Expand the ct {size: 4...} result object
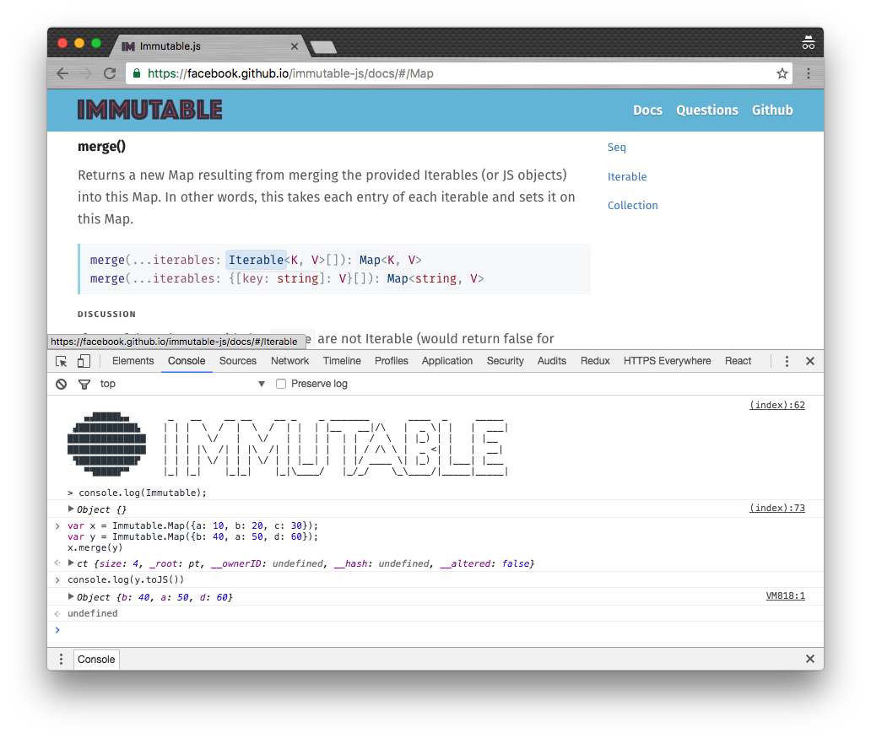This screenshot has height=738, width=871. 71,563
